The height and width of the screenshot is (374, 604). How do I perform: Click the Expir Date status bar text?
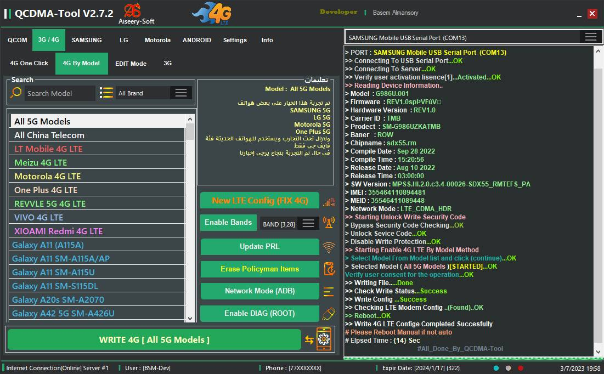[x=421, y=368]
